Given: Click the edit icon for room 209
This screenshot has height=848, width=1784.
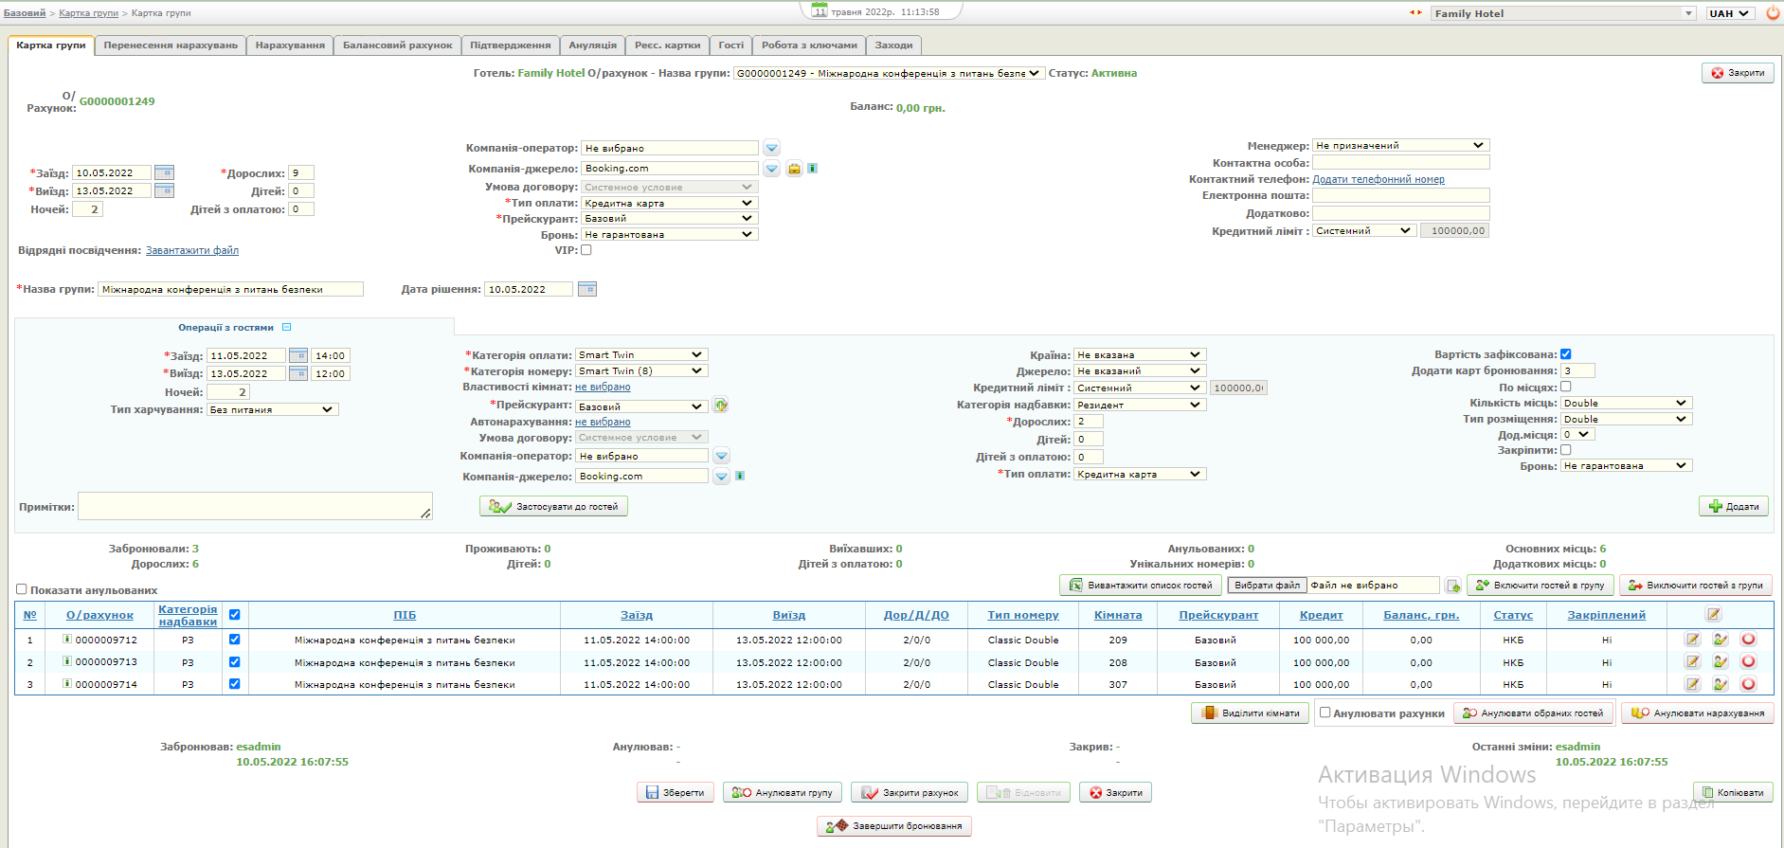Looking at the screenshot, I should (1692, 640).
